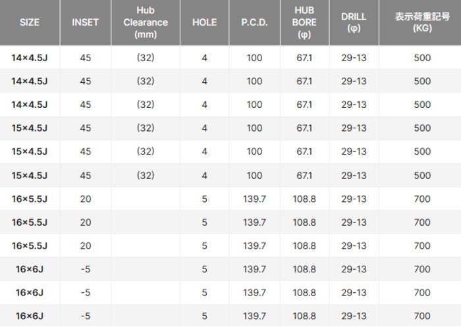This screenshot has height=329, width=461.
Task: Select the INSET column header
Action: coord(85,22)
